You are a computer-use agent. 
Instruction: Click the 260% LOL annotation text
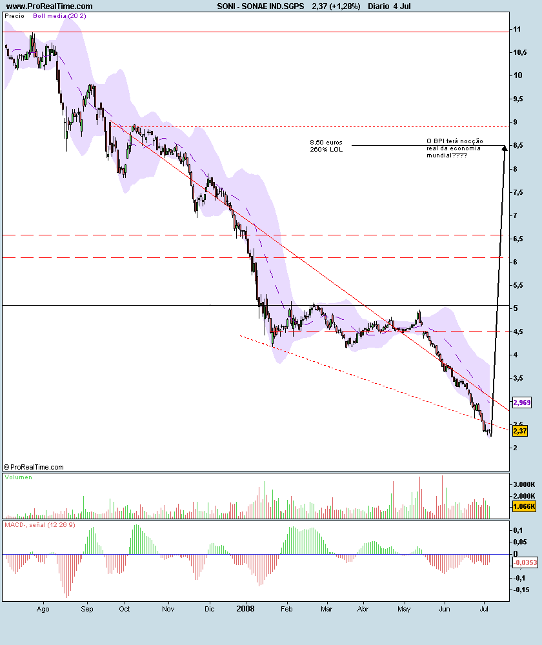point(326,149)
